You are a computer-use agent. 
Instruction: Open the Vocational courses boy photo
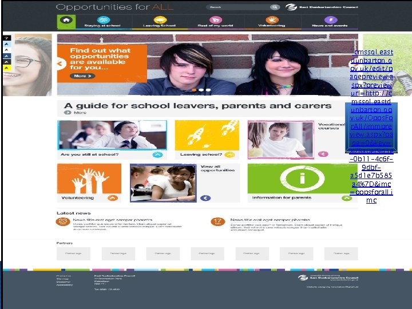pyautogui.click(x=281, y=140)
